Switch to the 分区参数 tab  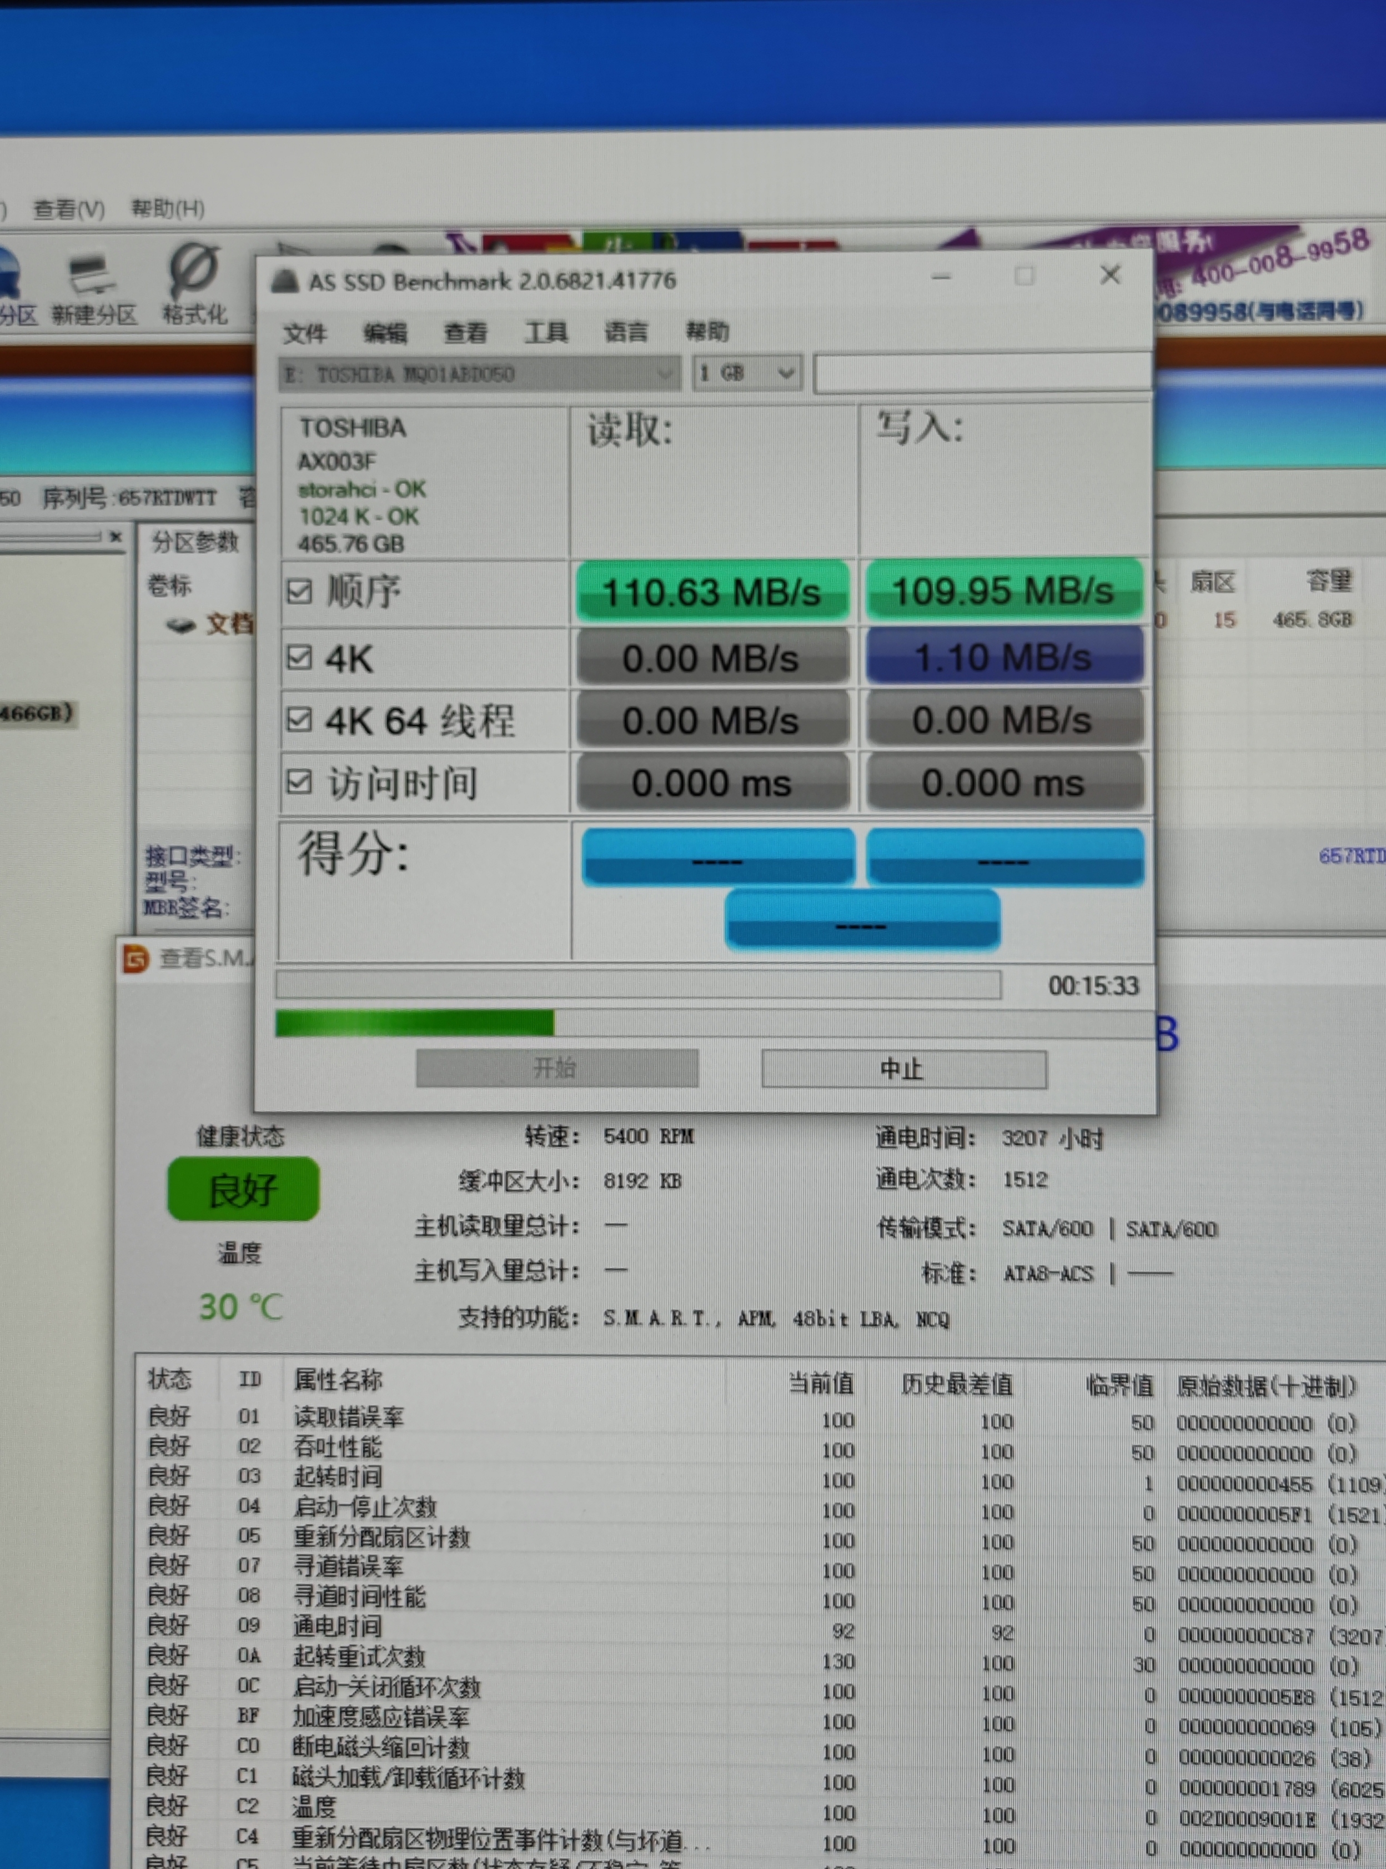click(195, 542)
